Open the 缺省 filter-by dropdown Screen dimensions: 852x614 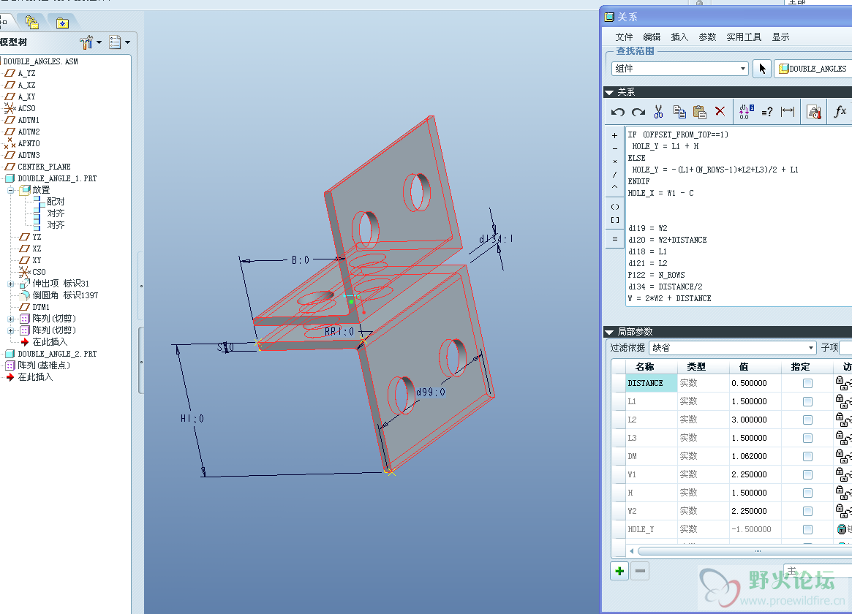(811, 348)
